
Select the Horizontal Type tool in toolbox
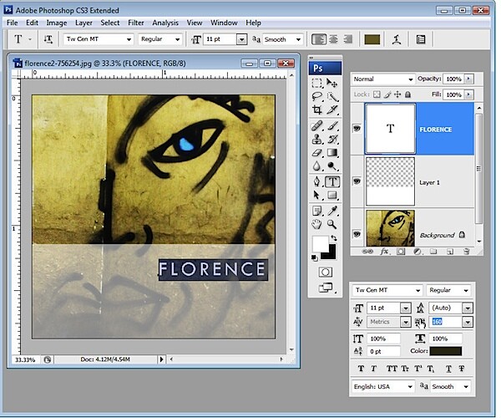pyautogui.click(x=332, y=182)
